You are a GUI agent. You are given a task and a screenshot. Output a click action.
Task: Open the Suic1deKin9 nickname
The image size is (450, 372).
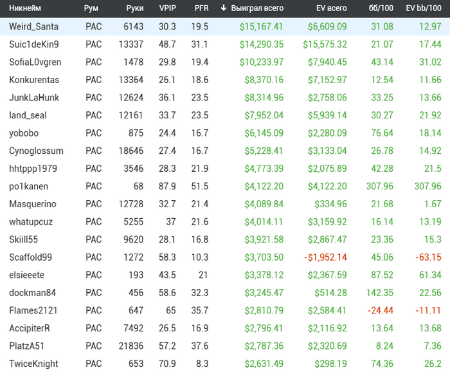click(34, 44)
